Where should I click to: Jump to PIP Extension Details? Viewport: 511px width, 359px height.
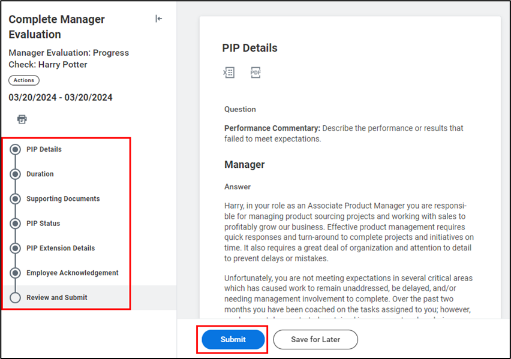pyautogui.click(x=61, y=248)
